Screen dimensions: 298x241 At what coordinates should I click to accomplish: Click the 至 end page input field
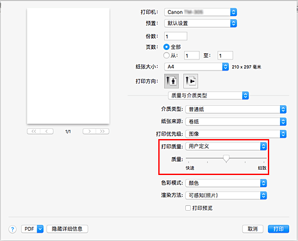(x=225, y=56)
